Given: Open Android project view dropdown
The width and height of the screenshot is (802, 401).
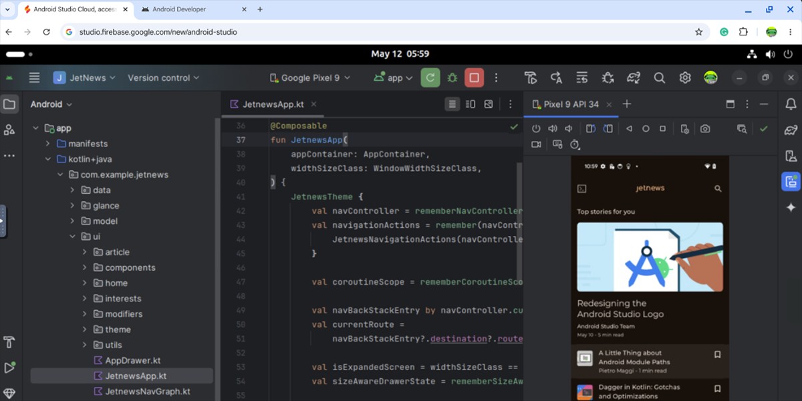Looking at the screenshot, I should 51,104.
